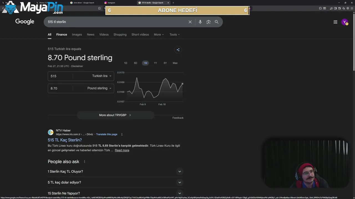
Task: Select the 1D chart range
Action: click(126, 63)
